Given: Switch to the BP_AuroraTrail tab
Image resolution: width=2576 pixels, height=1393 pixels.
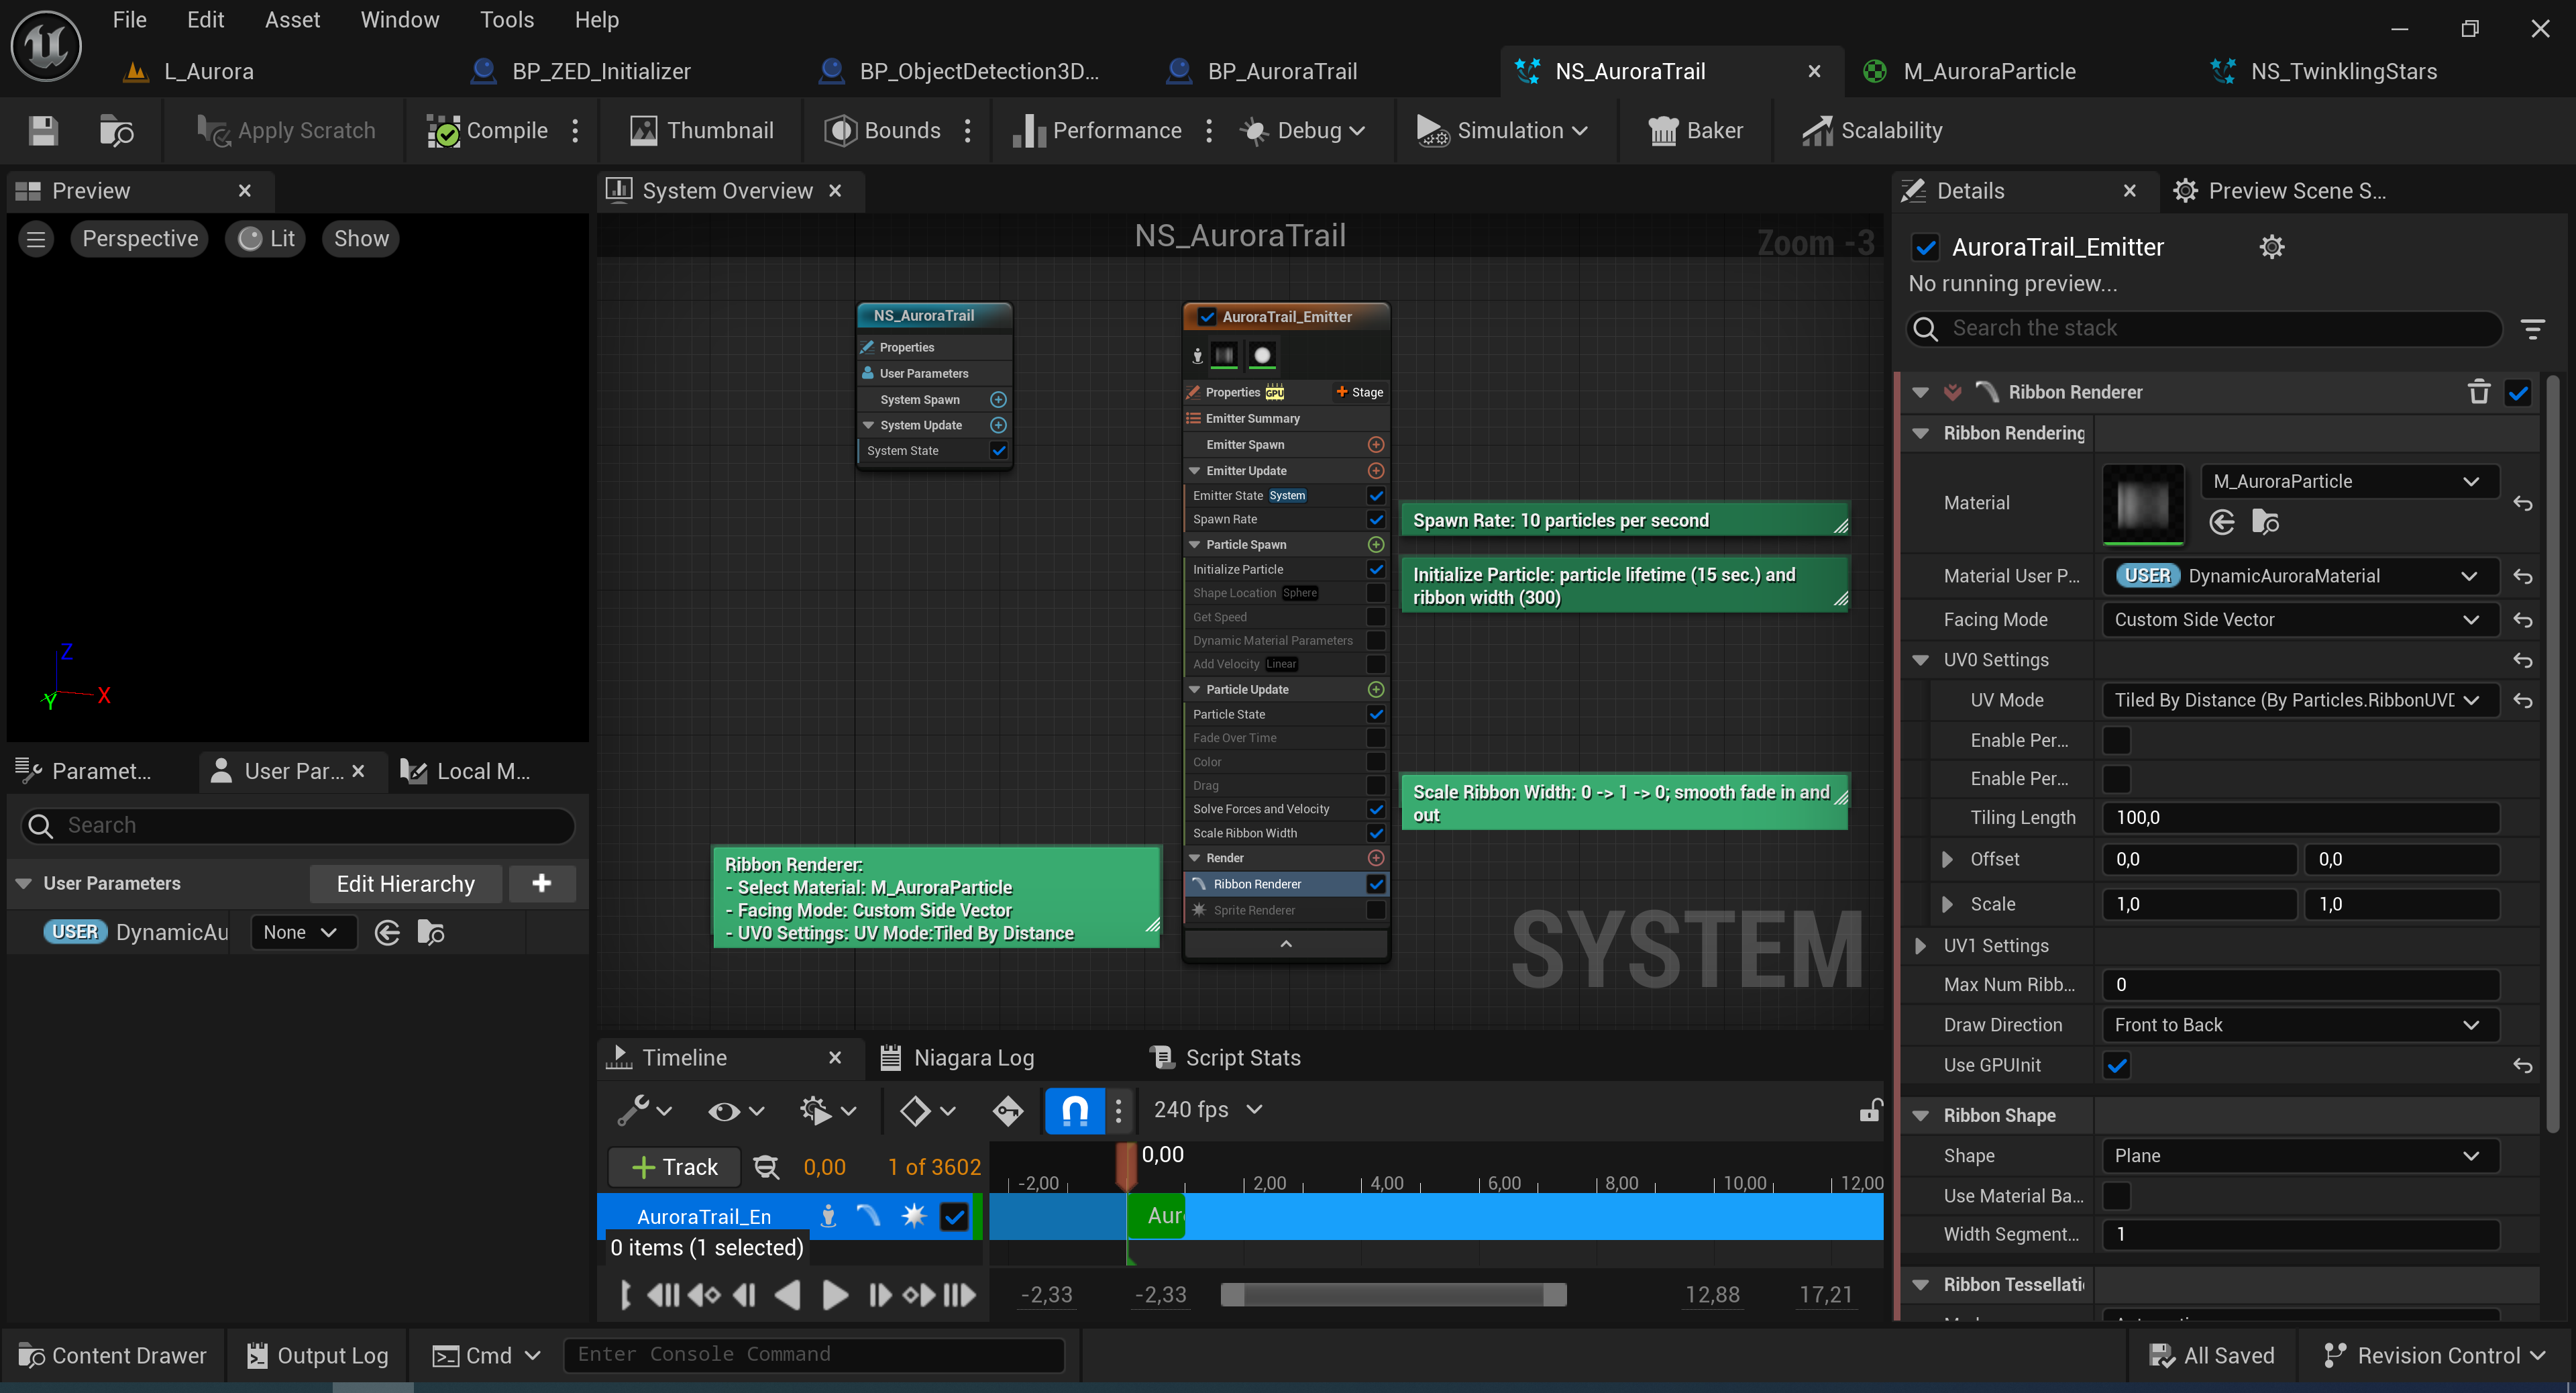Looking at the screenshot, I should [1282, 72].
